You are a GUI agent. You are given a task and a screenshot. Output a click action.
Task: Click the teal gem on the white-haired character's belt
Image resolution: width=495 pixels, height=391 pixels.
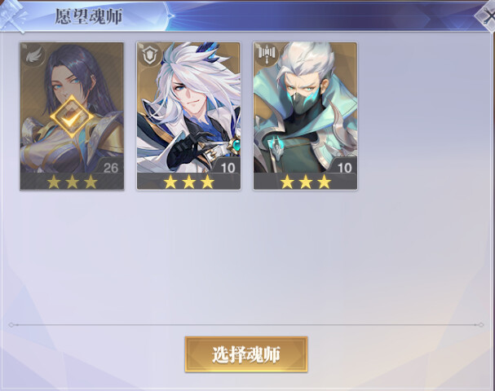coord(236,145)
